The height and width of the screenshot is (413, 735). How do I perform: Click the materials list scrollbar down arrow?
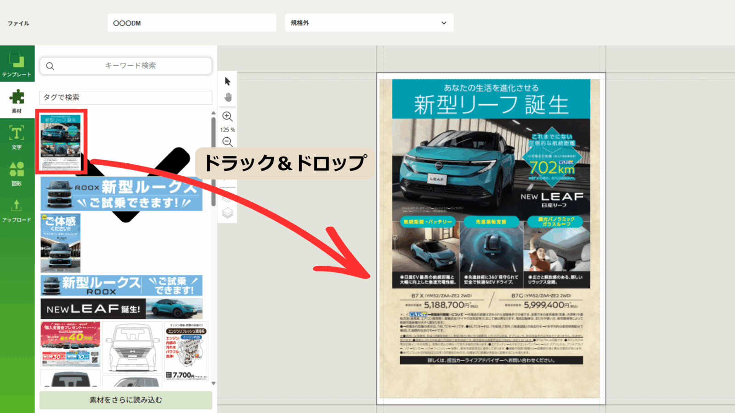(x=213, y=383)
